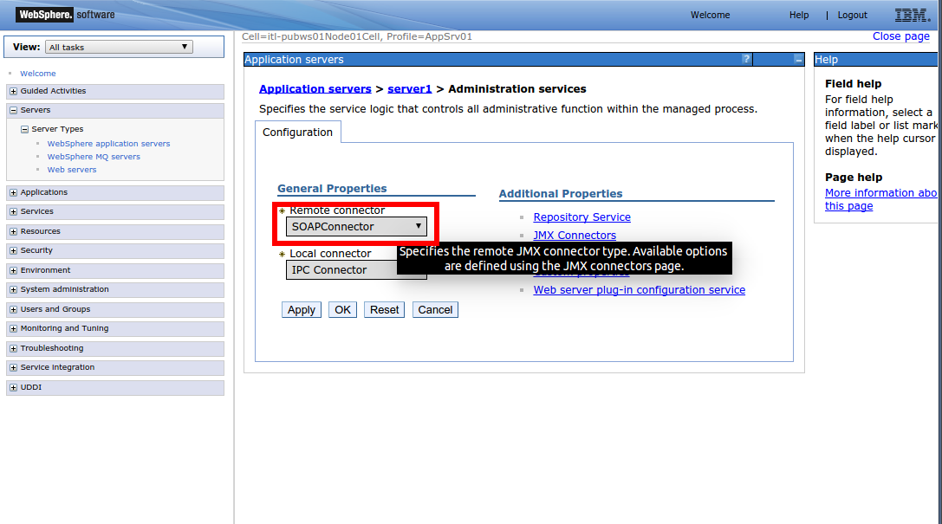Click the Troubleshooting label
Image resolution: width=942 pixels, height=524 pixels.
tap(52, 348)
